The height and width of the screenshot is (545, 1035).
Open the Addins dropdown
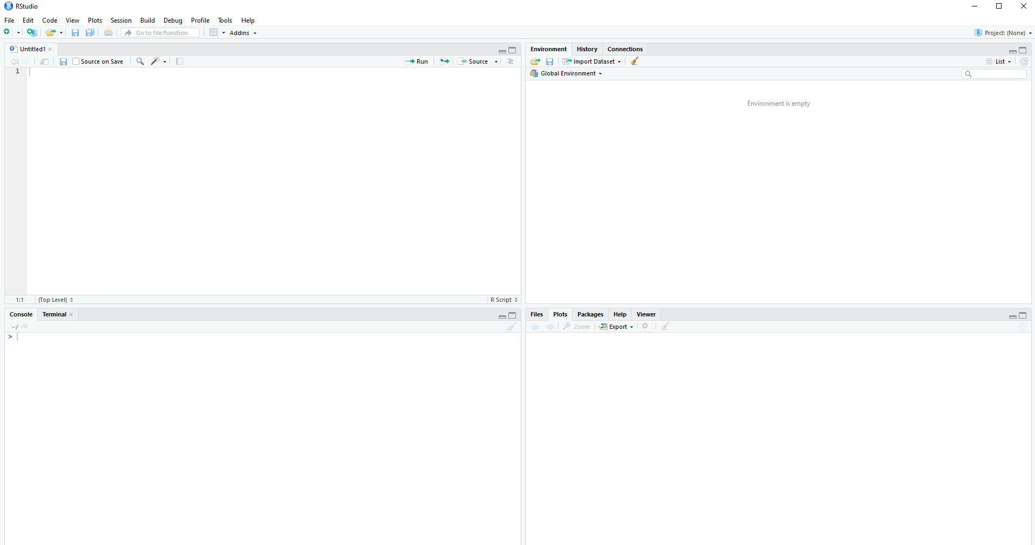coord(243,33)
